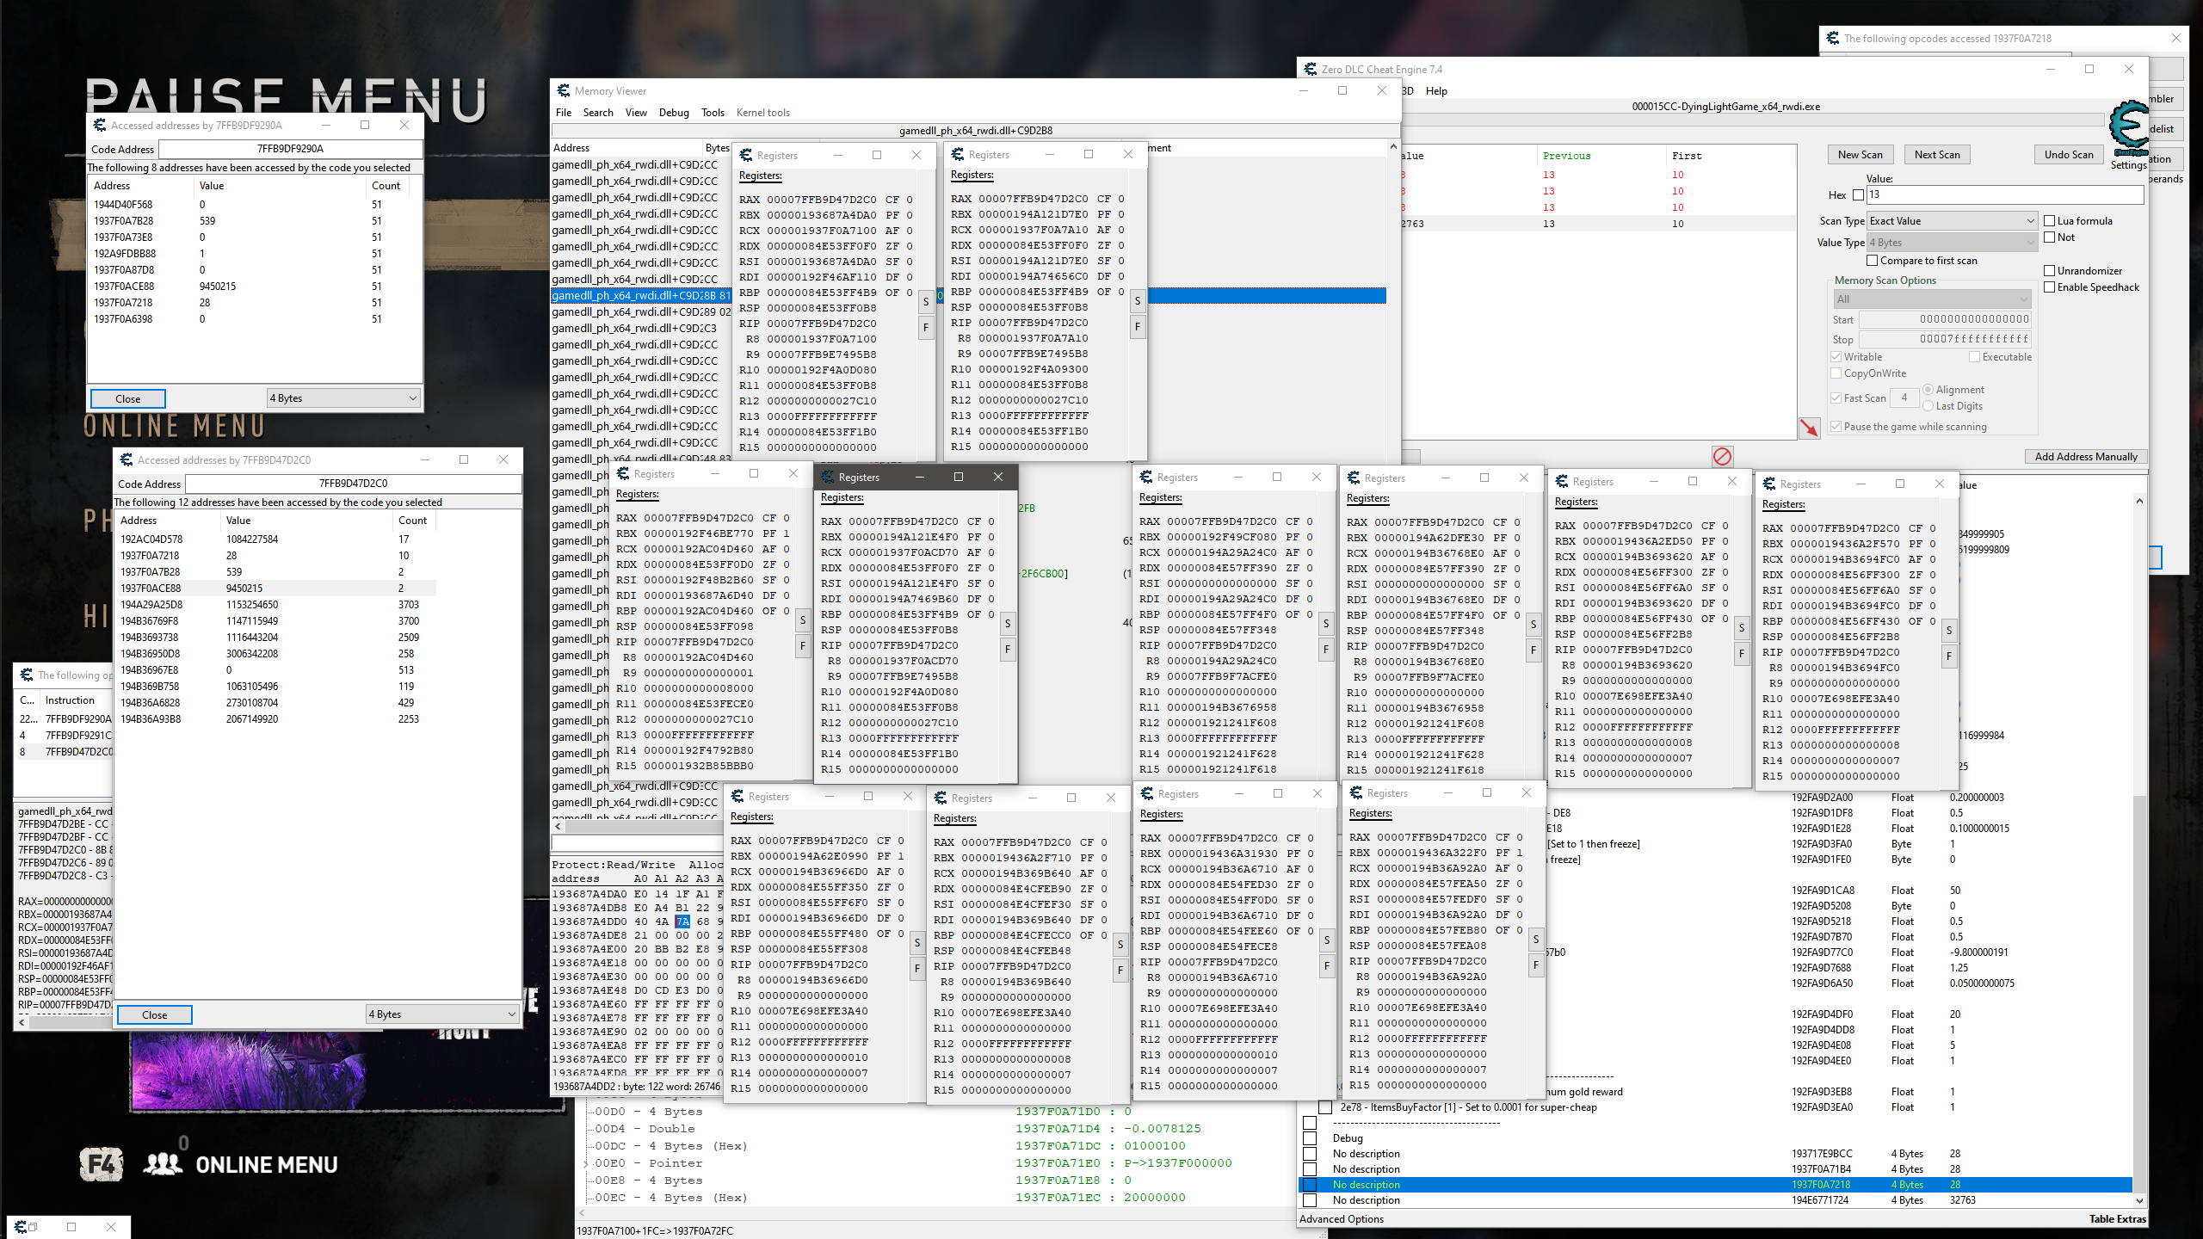Click S button in the dark-titled active Registers window
This screenshot has width=2203, height=1239.
(x=1007, y=624)
